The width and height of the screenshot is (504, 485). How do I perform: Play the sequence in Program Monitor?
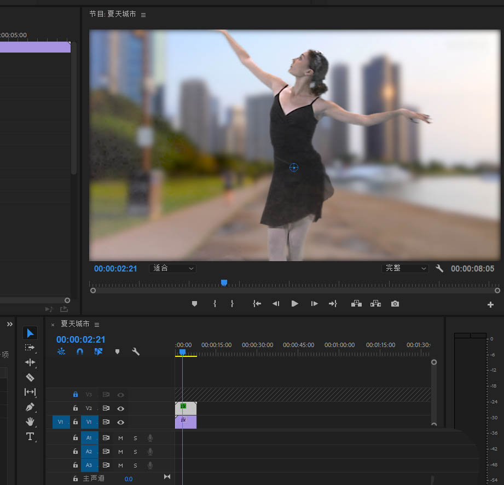tap(295, 304)
